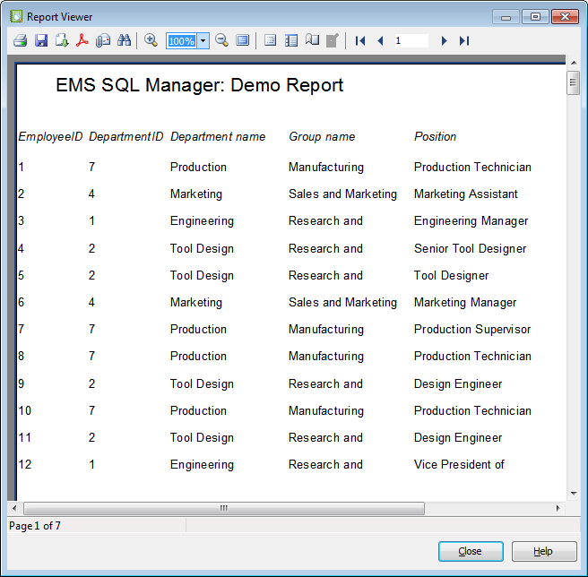Click the horizontal scrollbar thumb
Screen dimensions: 588x577
pos(224,508)
